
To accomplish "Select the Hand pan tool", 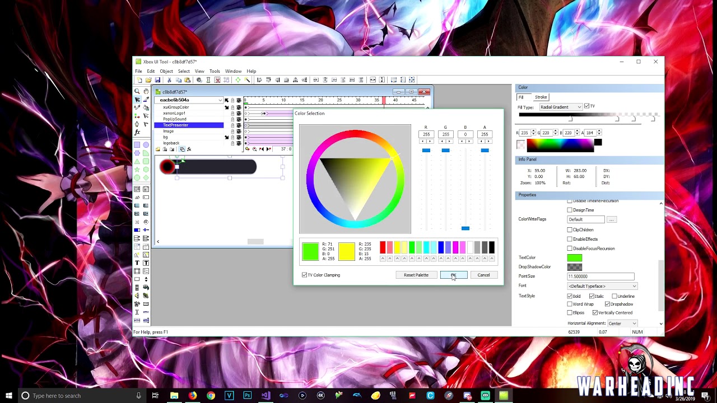I will click(146, 91).
